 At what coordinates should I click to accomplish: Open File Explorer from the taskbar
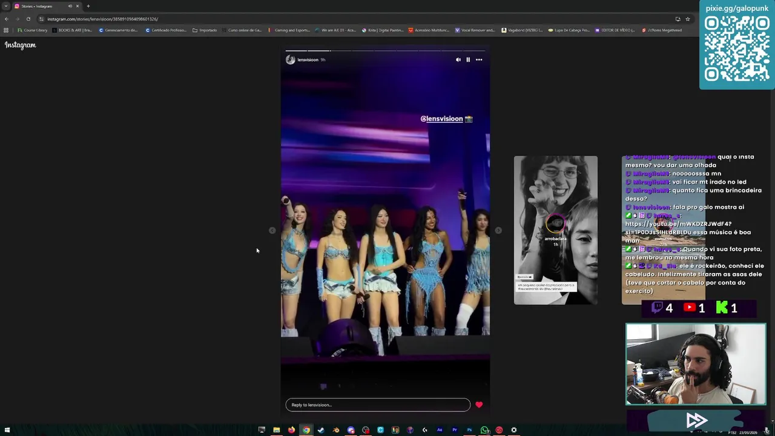point(277,430)
